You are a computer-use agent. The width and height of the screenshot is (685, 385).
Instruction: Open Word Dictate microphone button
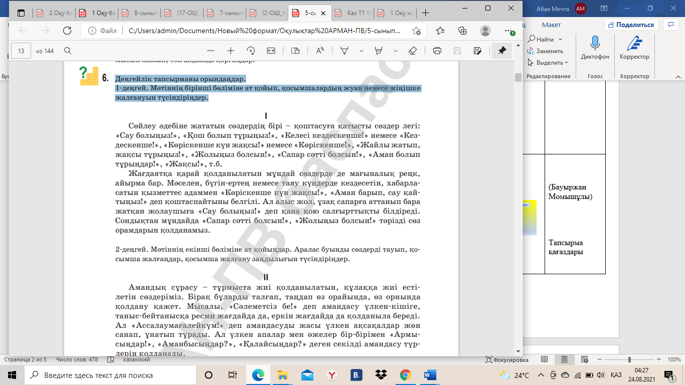click(595, 49)
